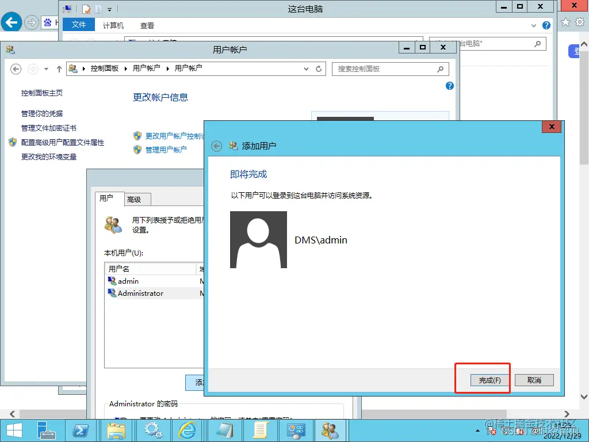Click the user accounts icon in the breadcrumb bar

click(73, 68)
